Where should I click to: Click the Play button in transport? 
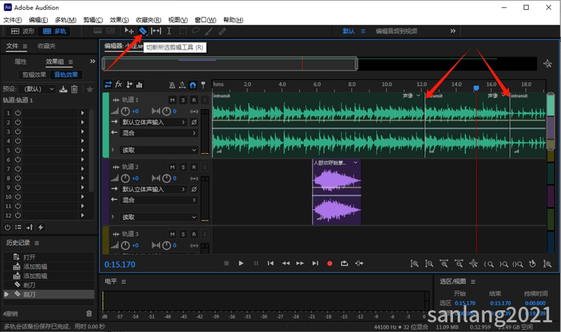tap(241, 263)
